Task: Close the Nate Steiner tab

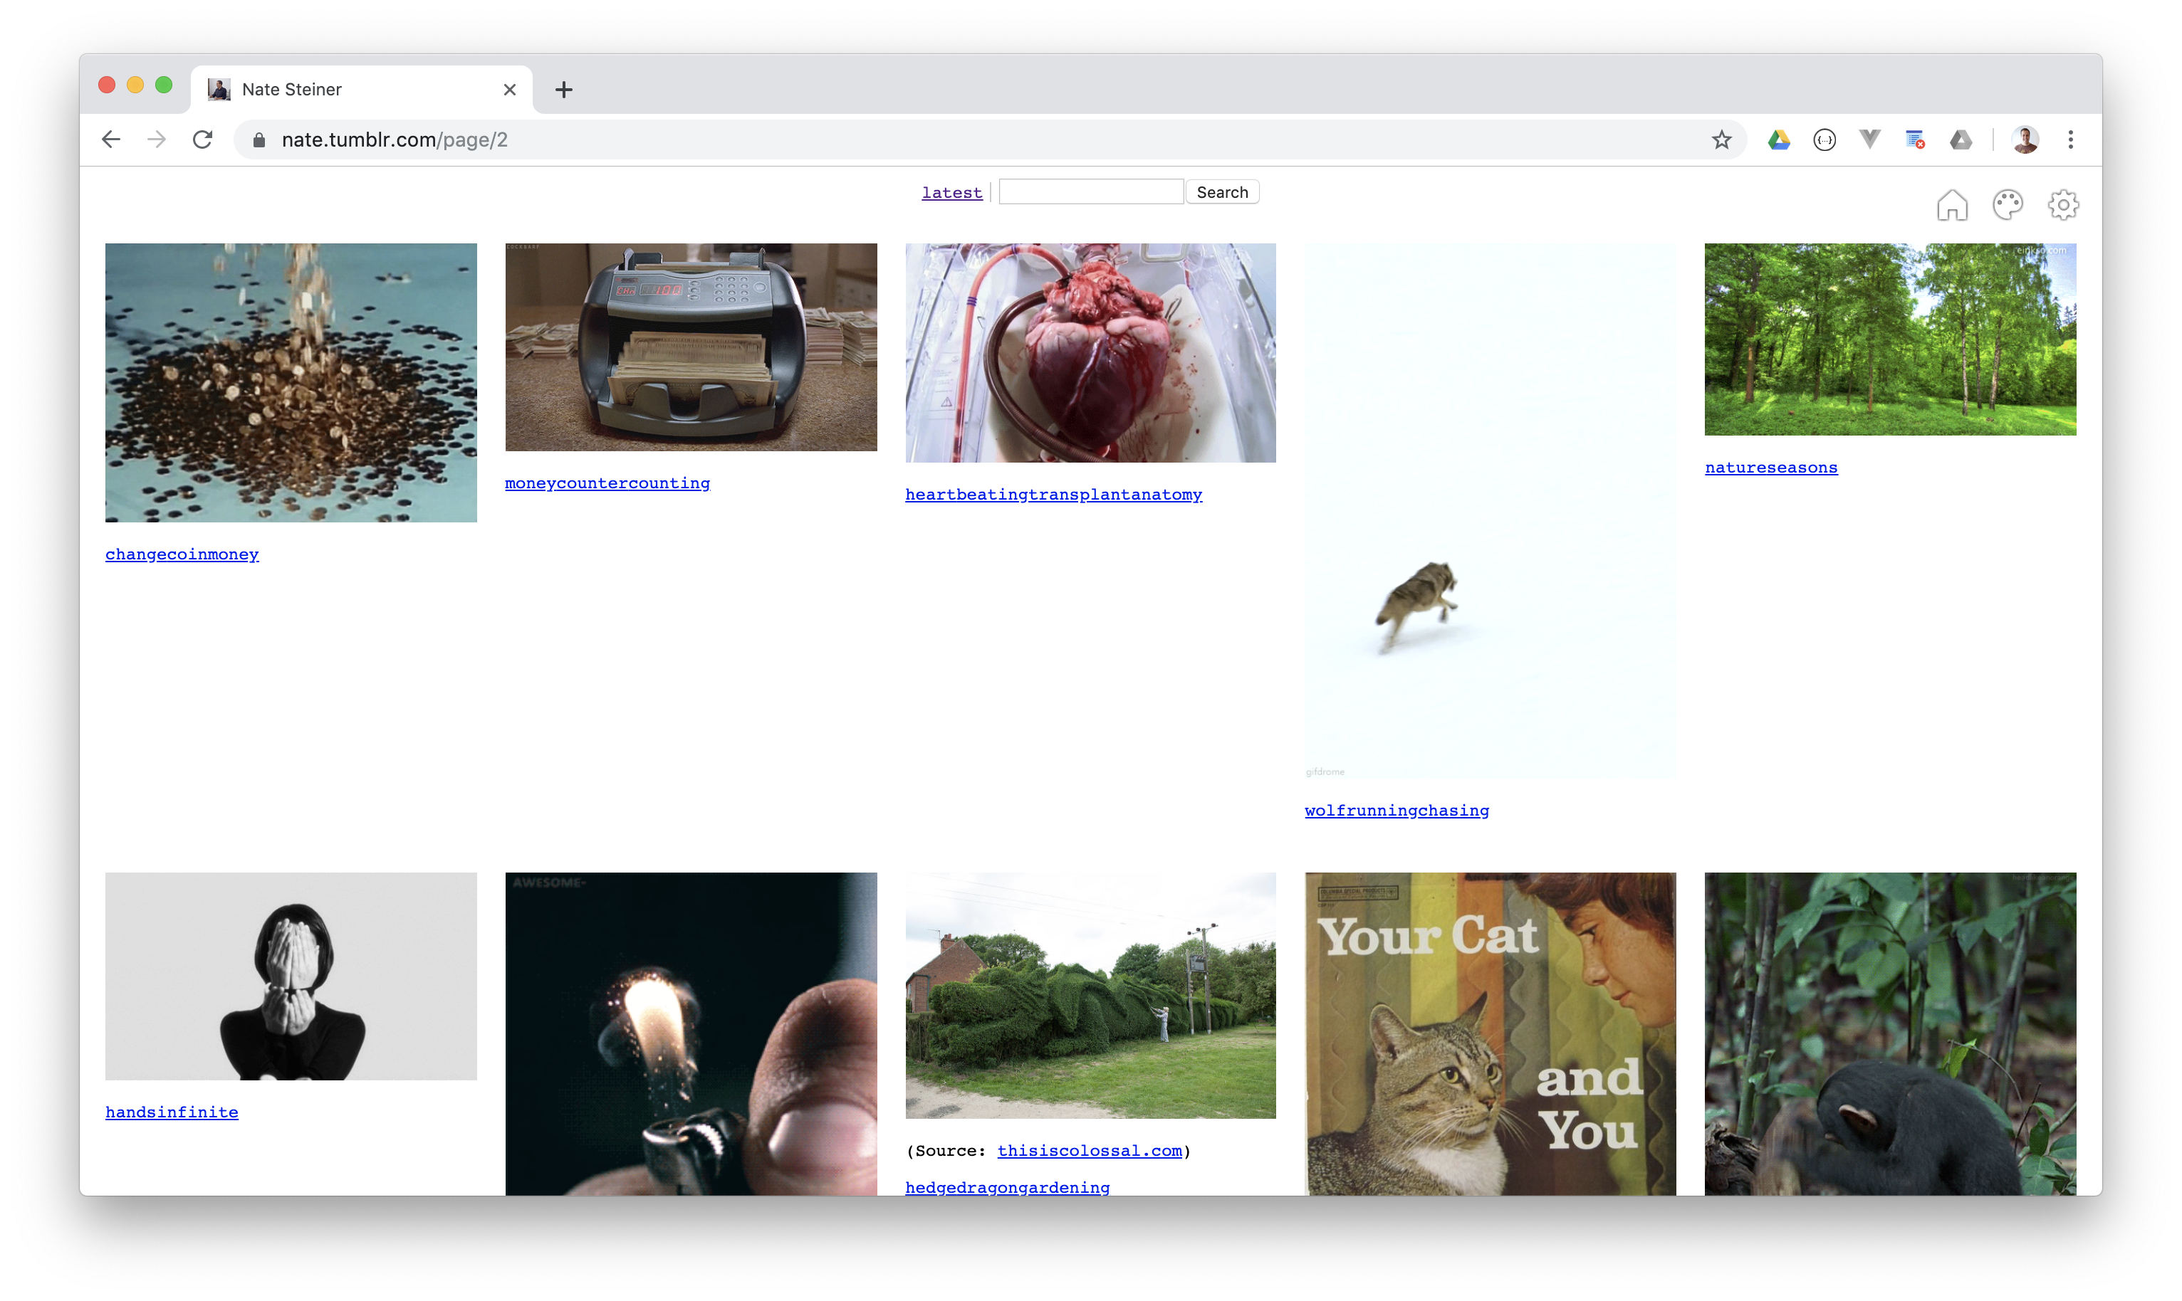Action: pos(510,90)
